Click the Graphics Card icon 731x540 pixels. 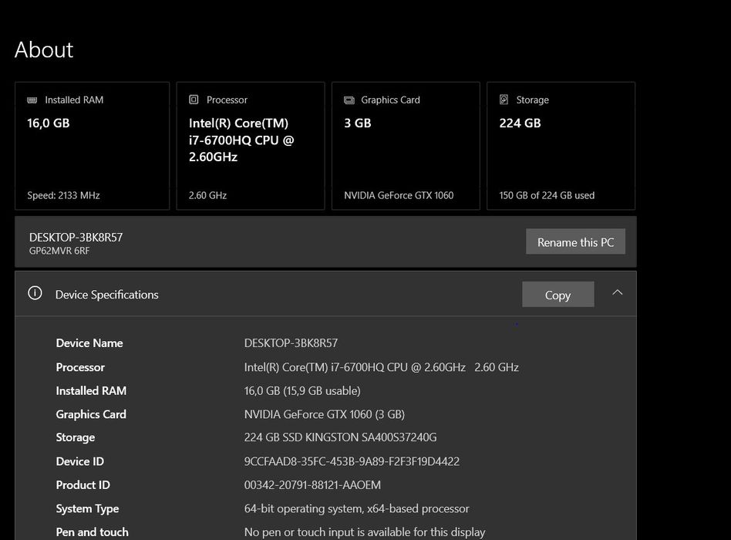pyautogui.click(x=349, y=100)
